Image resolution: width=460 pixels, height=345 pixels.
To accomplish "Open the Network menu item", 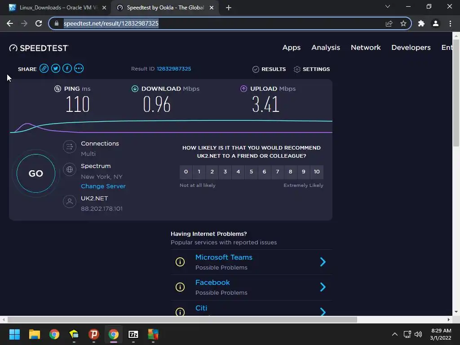I will pyautogui.click(x=366, y=48).
